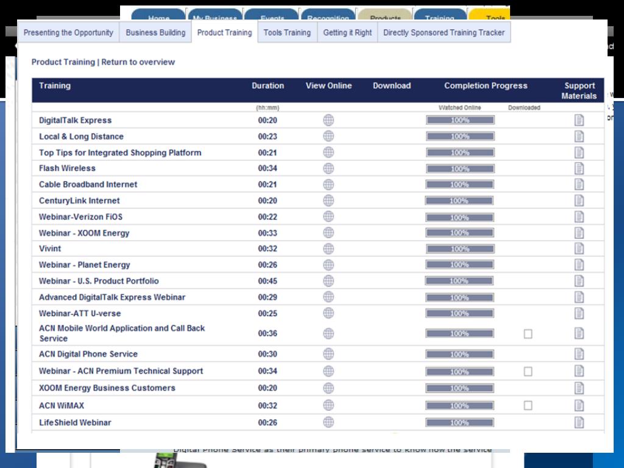Toggle the Downloaded checkbox for ACN WiMAX

(528, 405)
